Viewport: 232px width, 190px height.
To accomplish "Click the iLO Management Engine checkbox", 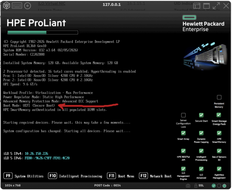I will pos(183,169).
